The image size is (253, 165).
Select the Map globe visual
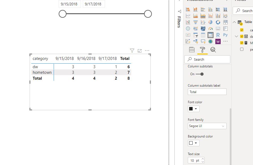(188, 29)
